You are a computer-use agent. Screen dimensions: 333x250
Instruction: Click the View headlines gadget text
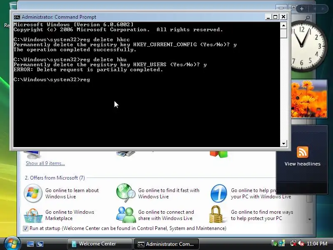pyautogui.click(x=303, y=164)
